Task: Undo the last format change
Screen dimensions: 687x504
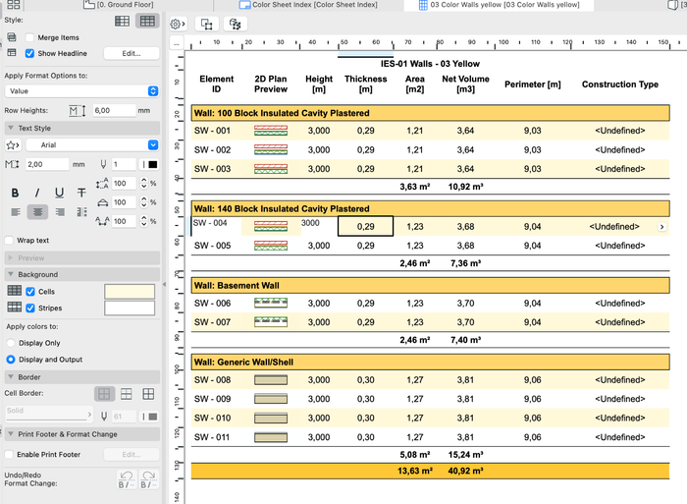Action: tap(125, 479)
